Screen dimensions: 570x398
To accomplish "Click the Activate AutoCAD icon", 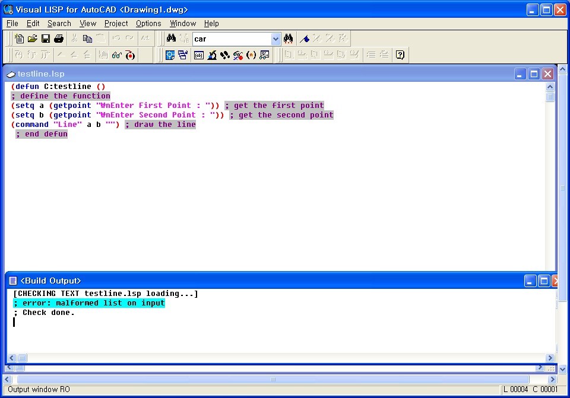I will click(170, 55).
